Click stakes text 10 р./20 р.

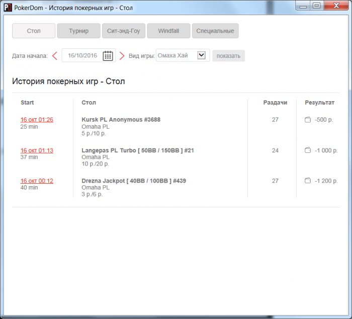pyautogui.click(x=95, y=164)
